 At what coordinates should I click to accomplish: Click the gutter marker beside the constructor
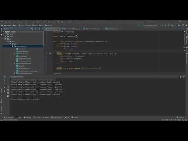click(x=50, y=54)
